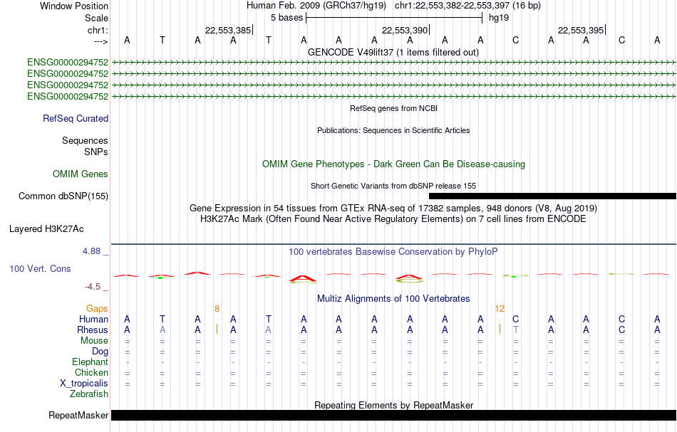Click the Scale label
This screenshot has width=677, height=432.
pos(96,18)
